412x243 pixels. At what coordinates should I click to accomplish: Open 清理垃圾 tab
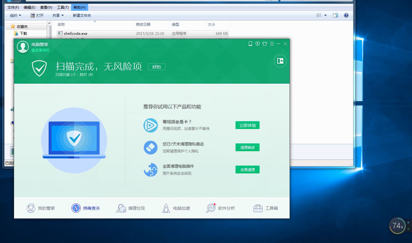coord(131,208)
